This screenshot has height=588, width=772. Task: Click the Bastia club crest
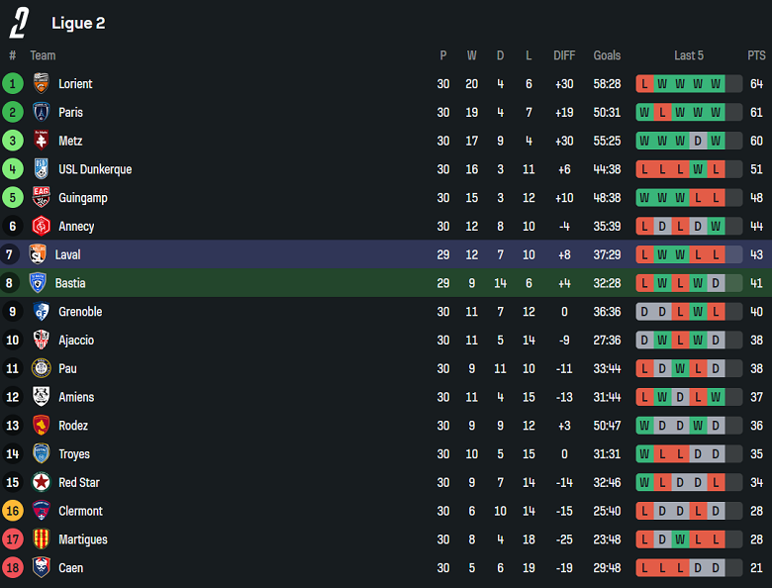point(38,283)
